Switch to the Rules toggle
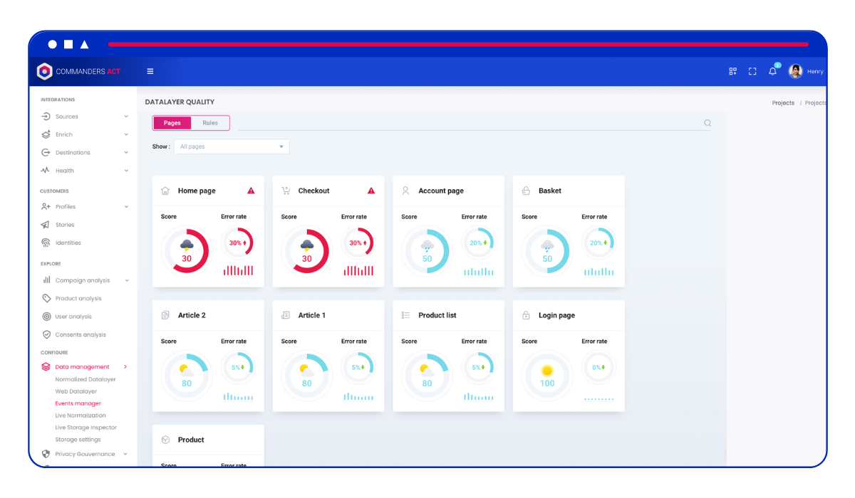 210,123
